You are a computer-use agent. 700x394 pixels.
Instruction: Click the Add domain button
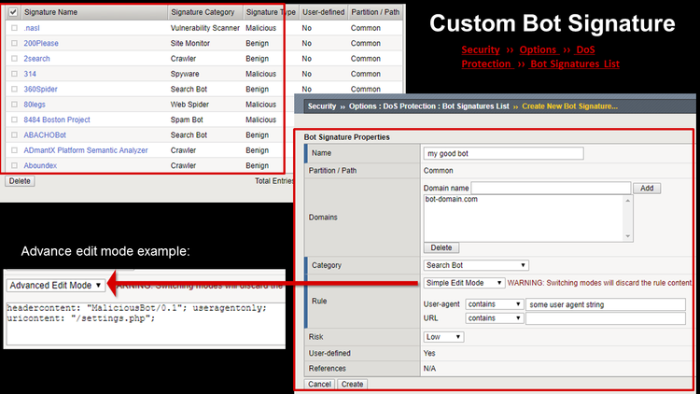[647, 188]
